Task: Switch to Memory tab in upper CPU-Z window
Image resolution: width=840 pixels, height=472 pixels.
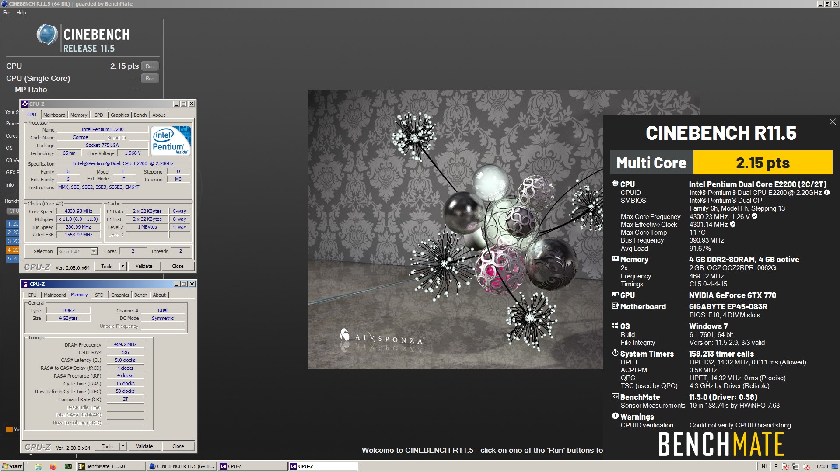Action: [79, 115]
